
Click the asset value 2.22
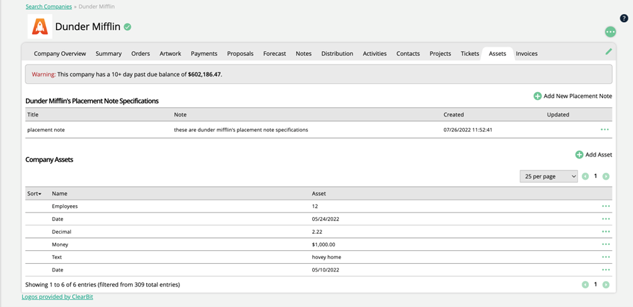(317, 232)
